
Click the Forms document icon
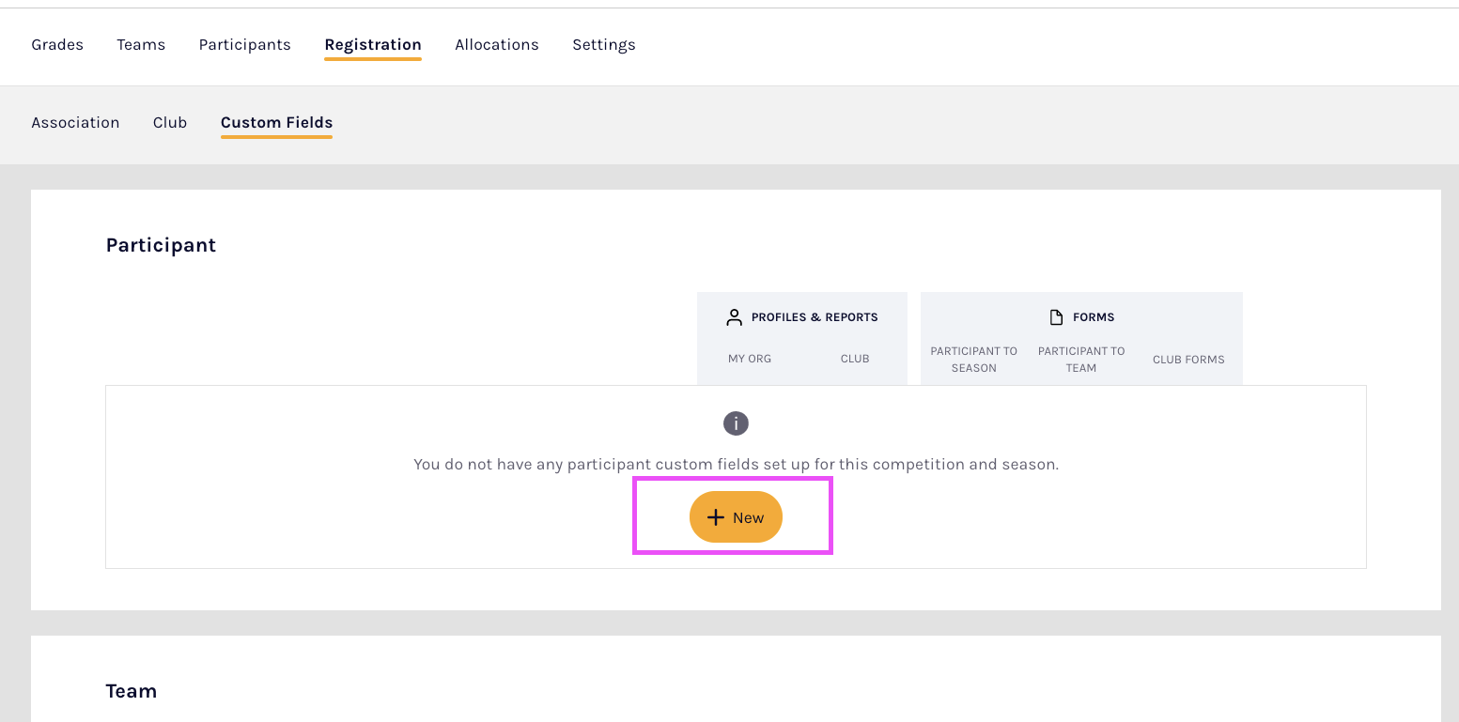coord(1056,317)
